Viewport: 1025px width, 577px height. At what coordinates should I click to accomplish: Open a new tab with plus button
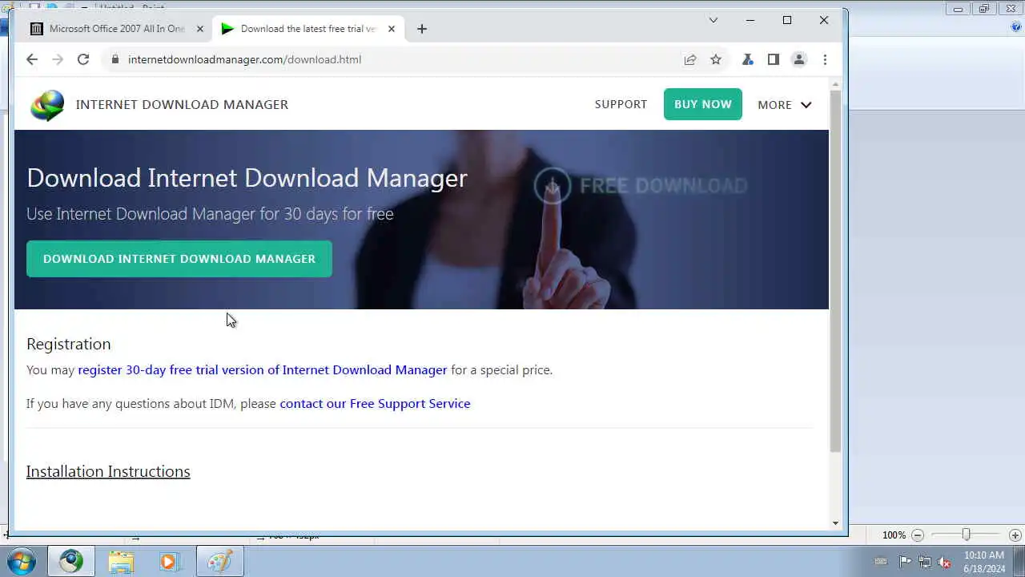pos(422,29)
